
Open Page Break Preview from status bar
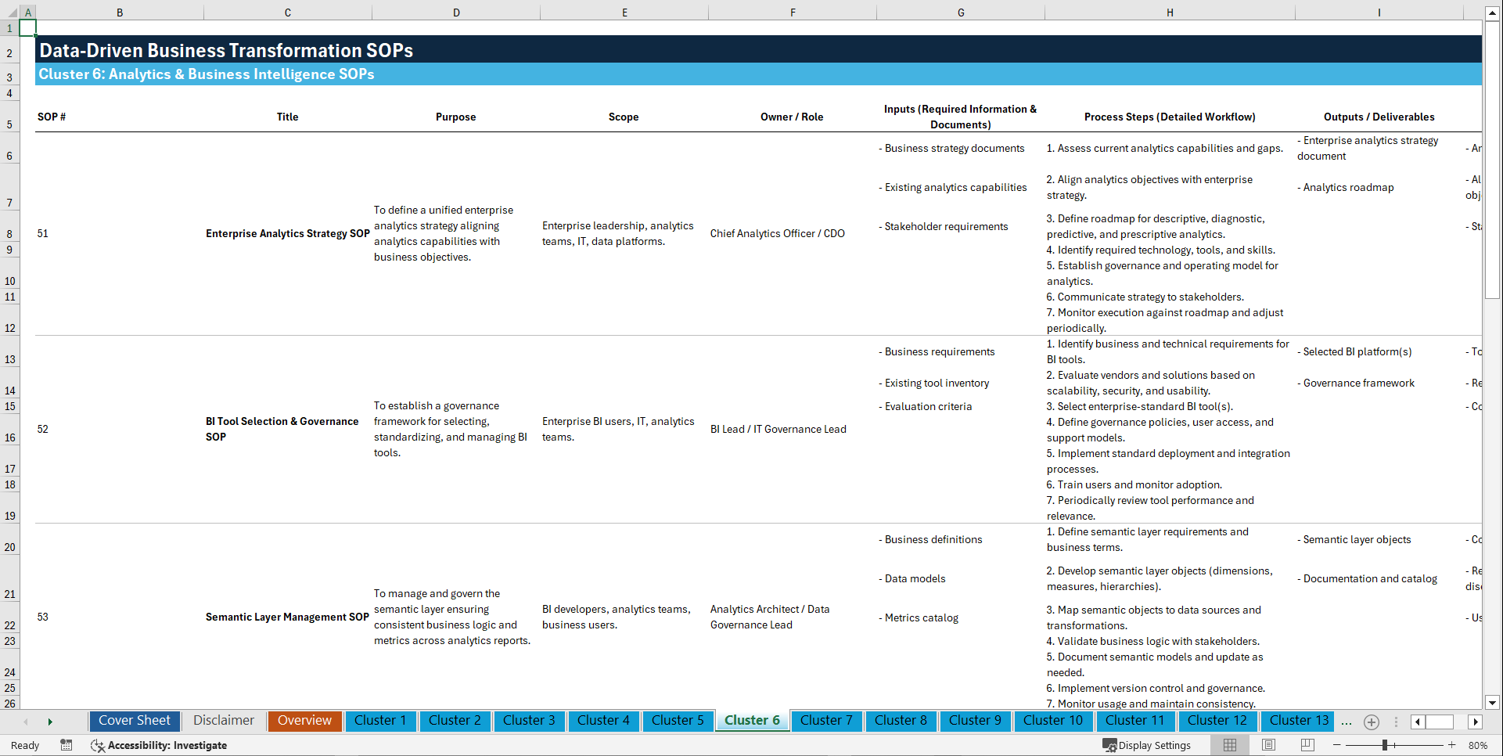coord(1307,745)
